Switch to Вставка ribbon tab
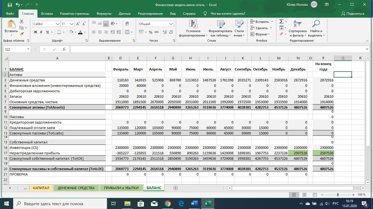Image resolution: width=373 pixels, height=209 pixels. 47,14
